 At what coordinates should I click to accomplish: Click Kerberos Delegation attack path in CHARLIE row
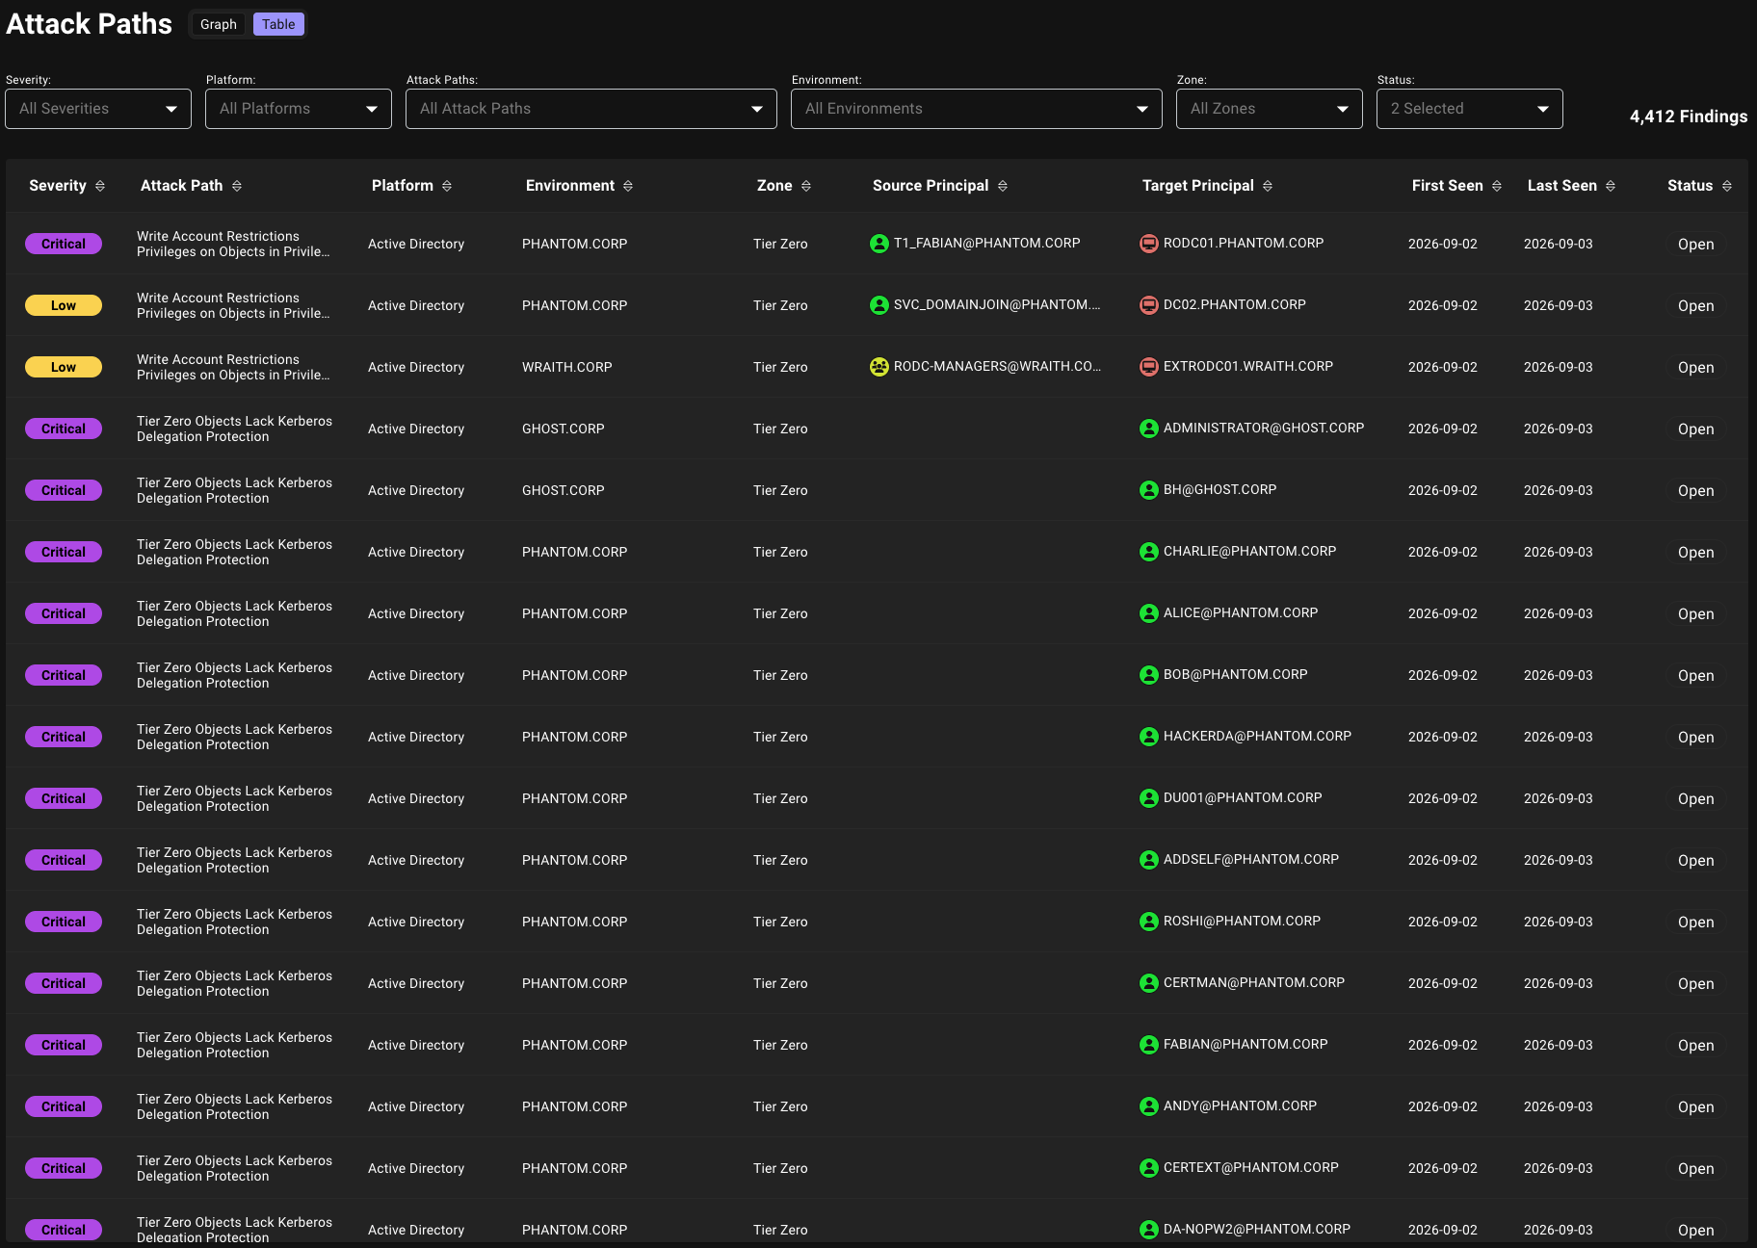click(x=234, y=552)
